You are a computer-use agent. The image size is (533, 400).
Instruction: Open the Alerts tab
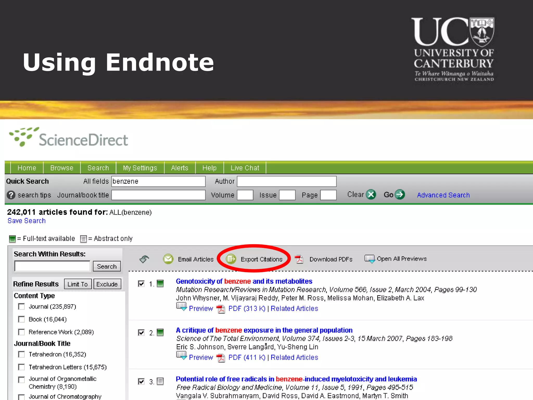180,168
